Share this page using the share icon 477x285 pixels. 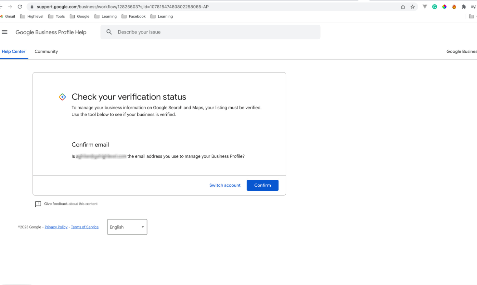tap(403, 6)
